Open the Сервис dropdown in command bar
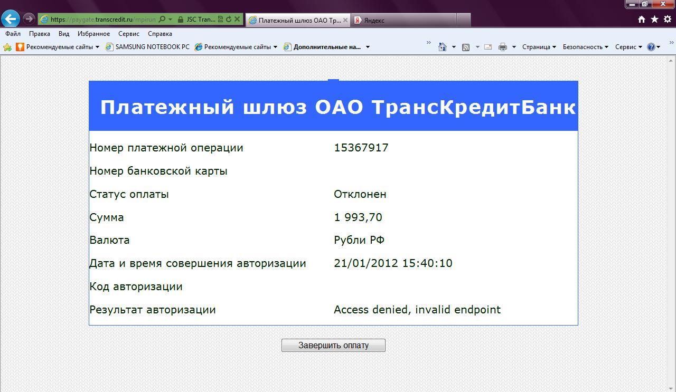676x392 pixels. (628, 47)
